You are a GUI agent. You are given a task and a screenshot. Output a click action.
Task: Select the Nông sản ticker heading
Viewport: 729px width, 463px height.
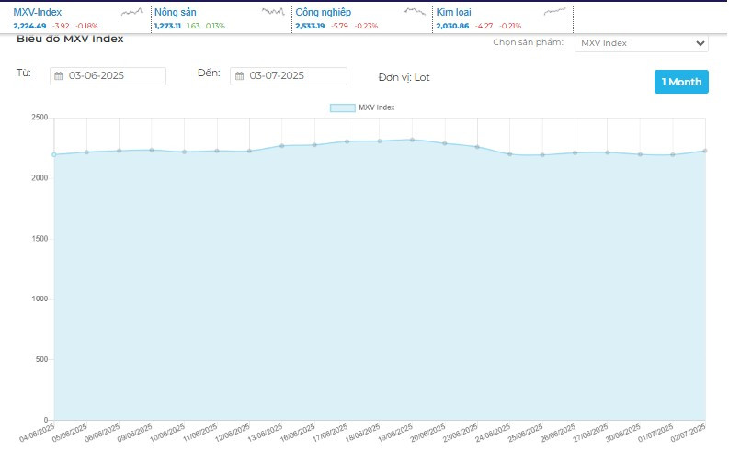[176, 12]
